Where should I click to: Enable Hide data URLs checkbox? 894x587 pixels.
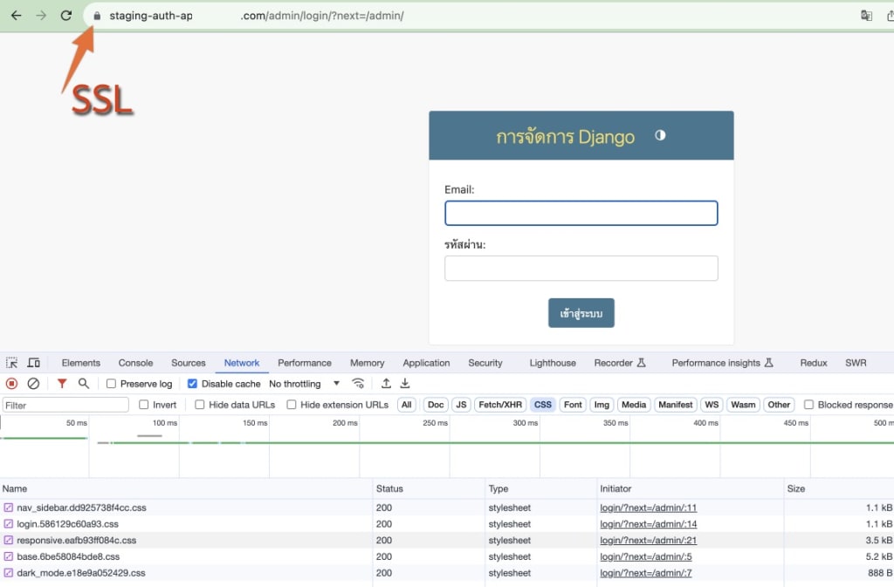click(x=200, y=405)
